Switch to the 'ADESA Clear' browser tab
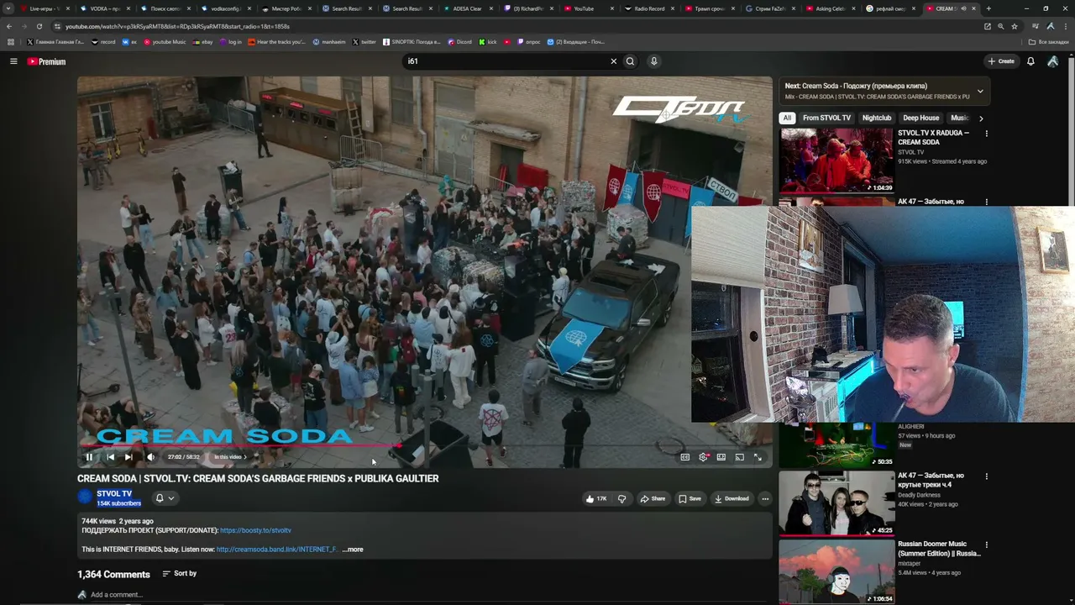Image resolution: width=1075 pixels, height=605 pixels. coord(467,8)
